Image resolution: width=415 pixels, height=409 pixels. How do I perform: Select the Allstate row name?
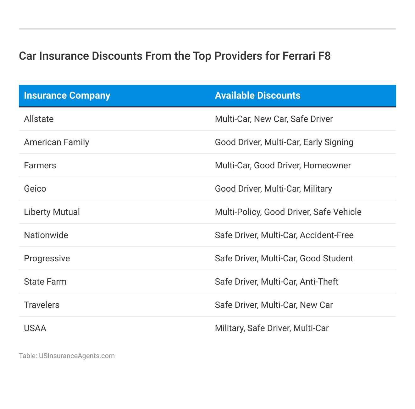(x=39, y=119)
